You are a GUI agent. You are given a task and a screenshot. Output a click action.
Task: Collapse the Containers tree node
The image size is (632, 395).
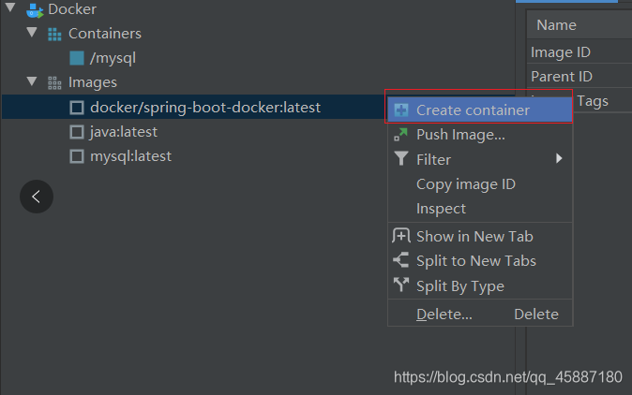[32, 32]
